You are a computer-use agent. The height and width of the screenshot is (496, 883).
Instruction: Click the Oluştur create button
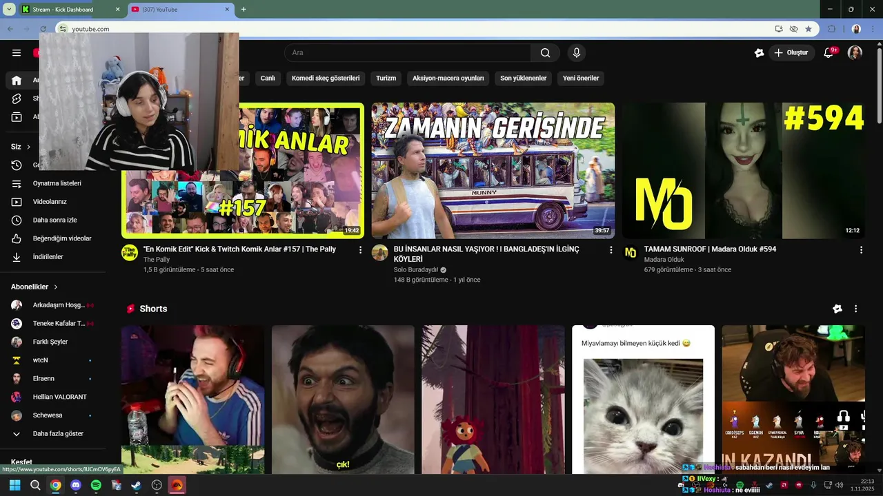[792, 53]
